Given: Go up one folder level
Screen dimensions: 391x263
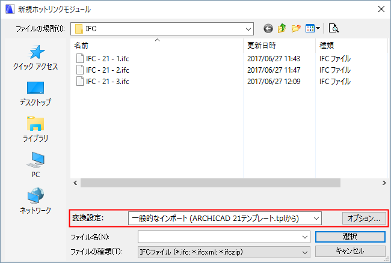Looking at the screenshot, I should 282,28.
